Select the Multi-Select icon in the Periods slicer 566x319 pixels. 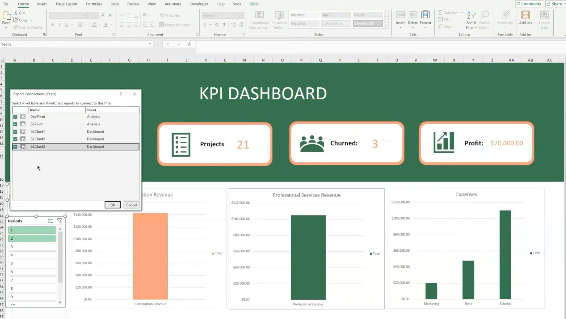pos(50,221)
